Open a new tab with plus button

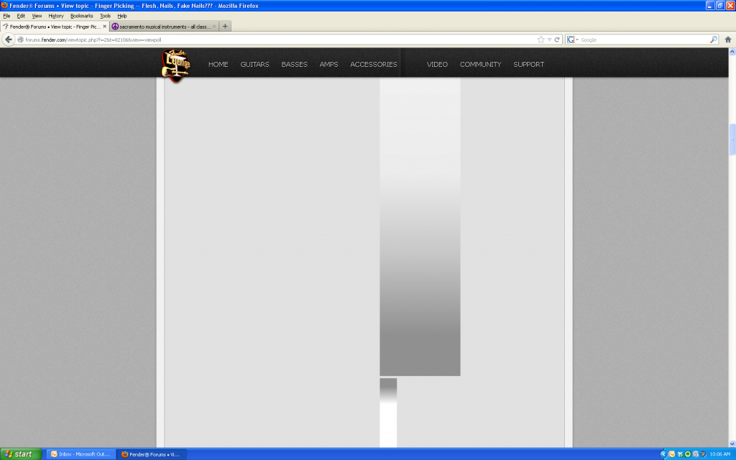pos(225,26)
